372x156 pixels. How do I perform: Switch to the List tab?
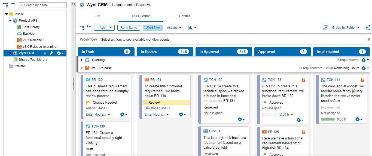pos(97,16)
